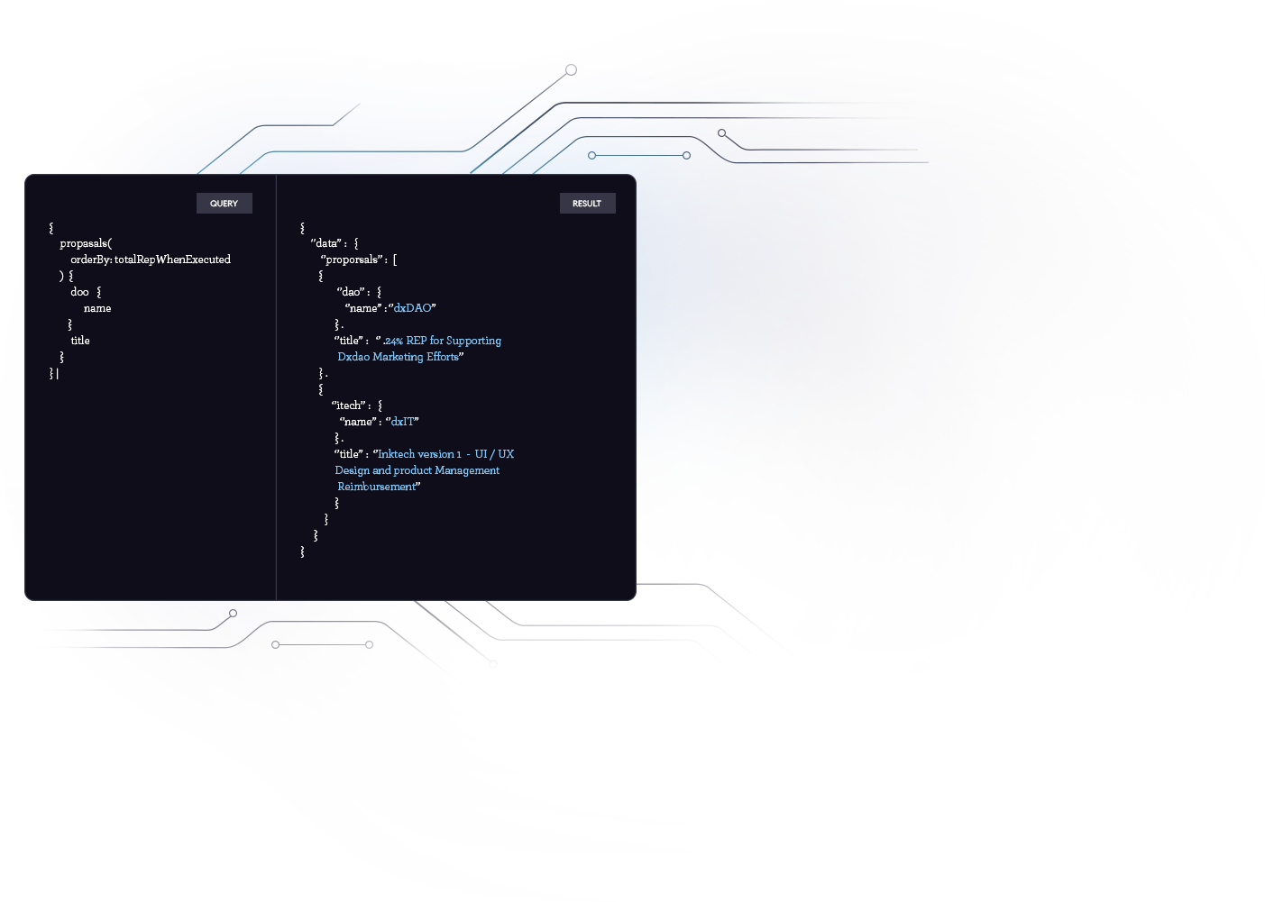Click the dxDAO name value
Screen dimensions: 1265x902
(x=413, y=308)
